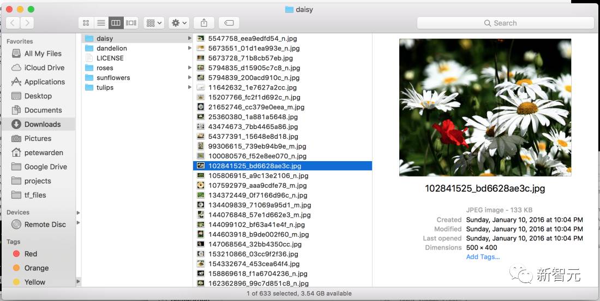Open the arrange items dropdown

(154, 23)
